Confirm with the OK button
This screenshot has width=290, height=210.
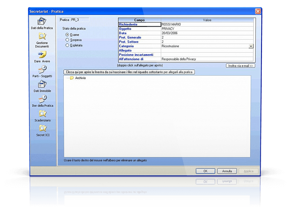pos(206,171)
